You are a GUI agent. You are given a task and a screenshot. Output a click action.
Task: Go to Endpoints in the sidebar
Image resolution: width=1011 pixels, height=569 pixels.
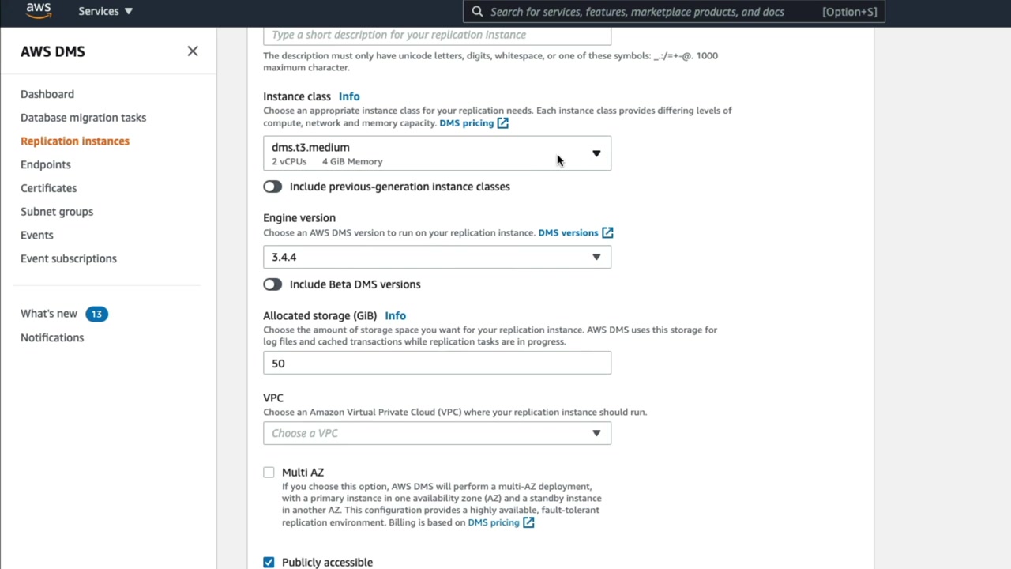pos(46,164)
